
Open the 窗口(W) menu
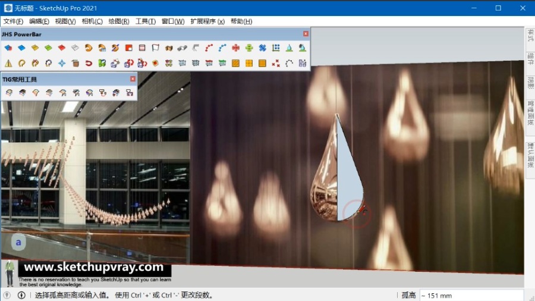(173, 21)
